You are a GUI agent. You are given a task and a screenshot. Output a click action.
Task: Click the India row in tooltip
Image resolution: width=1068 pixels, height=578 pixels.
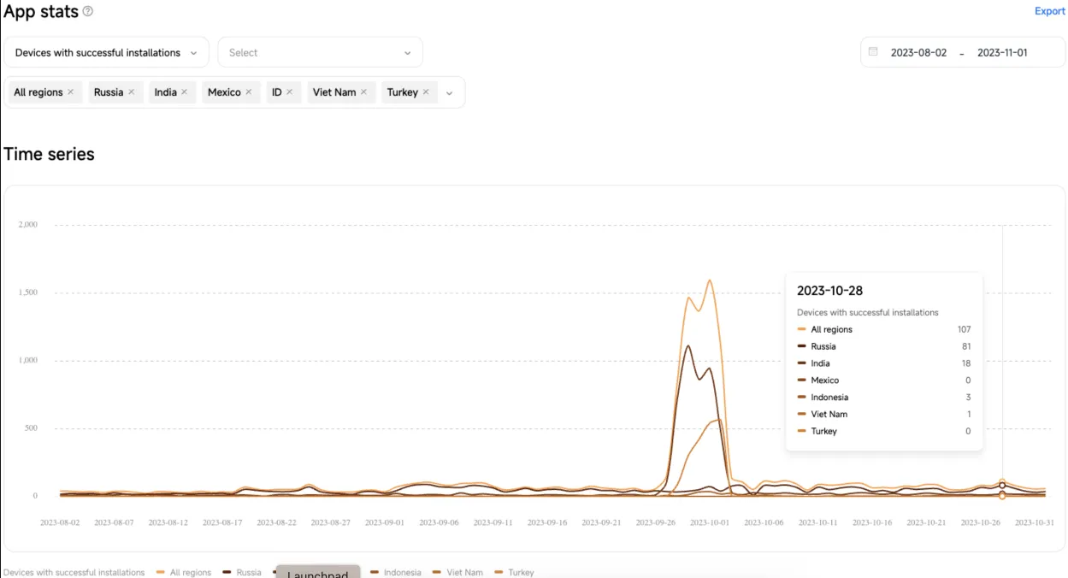[x=884, y=363]
